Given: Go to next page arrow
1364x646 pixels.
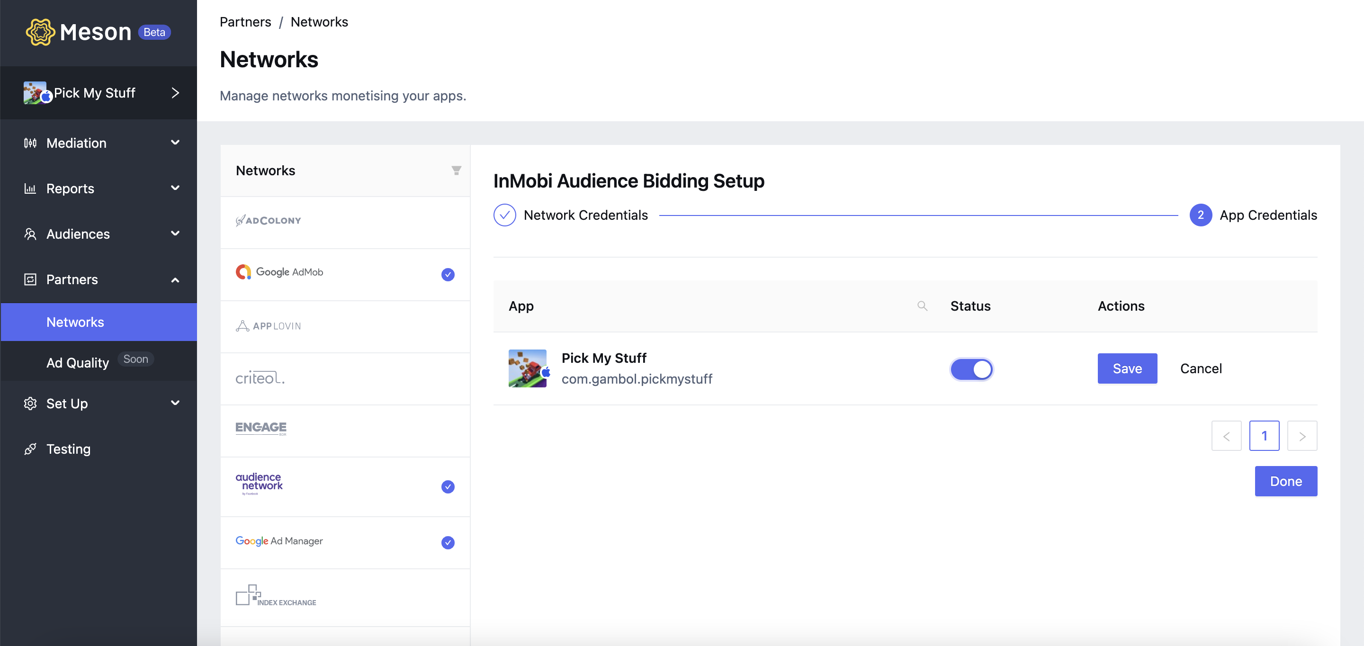Looking at the screenshot, I should pyautogui.click(x=1301, y=436).
